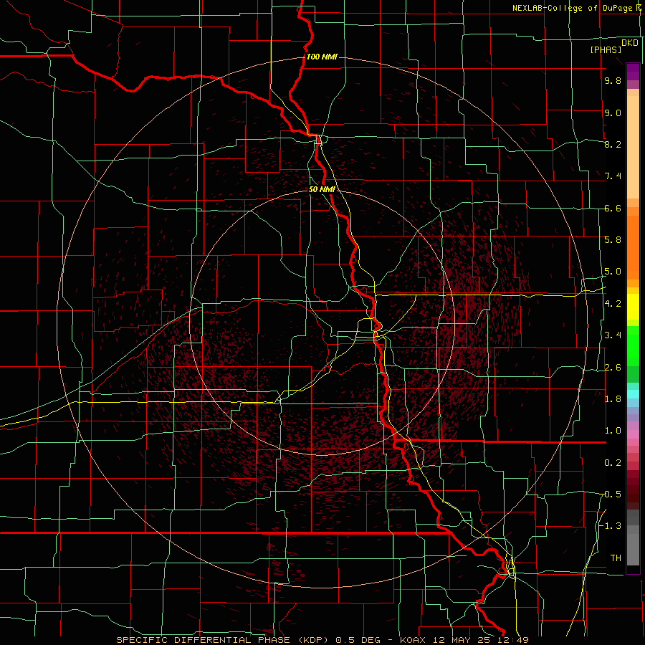This screenshot has width=645, height=645.
Task: Select the 2.6 value on color scale
Action: pos(613,368)
